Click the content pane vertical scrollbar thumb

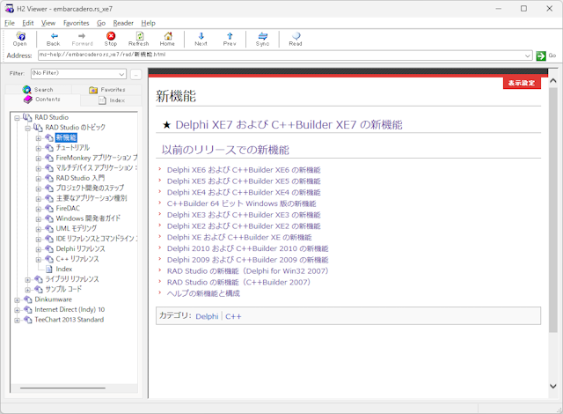pos(553,210)
